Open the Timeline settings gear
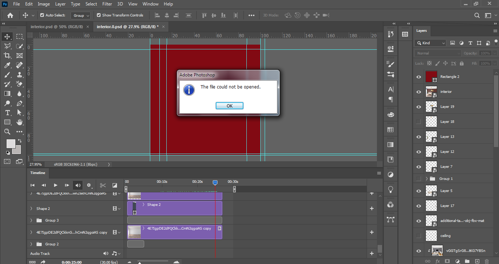This screenshot has height=264, width=499. (89, 185)
